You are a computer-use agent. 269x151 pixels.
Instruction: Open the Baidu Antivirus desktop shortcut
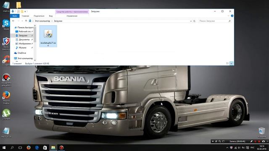pos(6,44)
